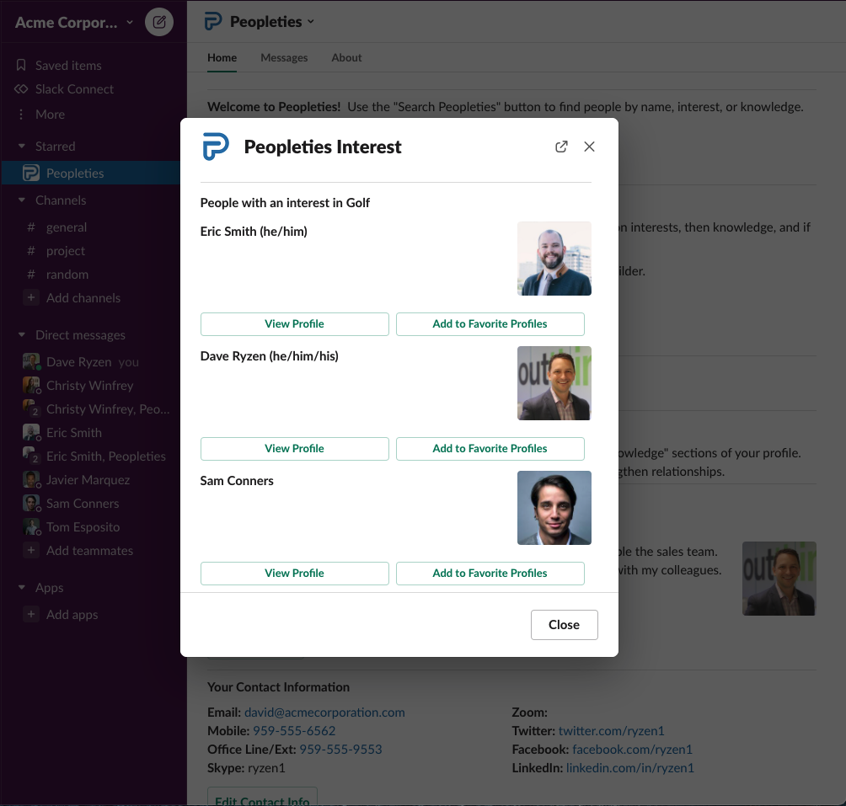846x806 pixels.
Task: Click the Close button in the dialog
Action: pos(565,625)
